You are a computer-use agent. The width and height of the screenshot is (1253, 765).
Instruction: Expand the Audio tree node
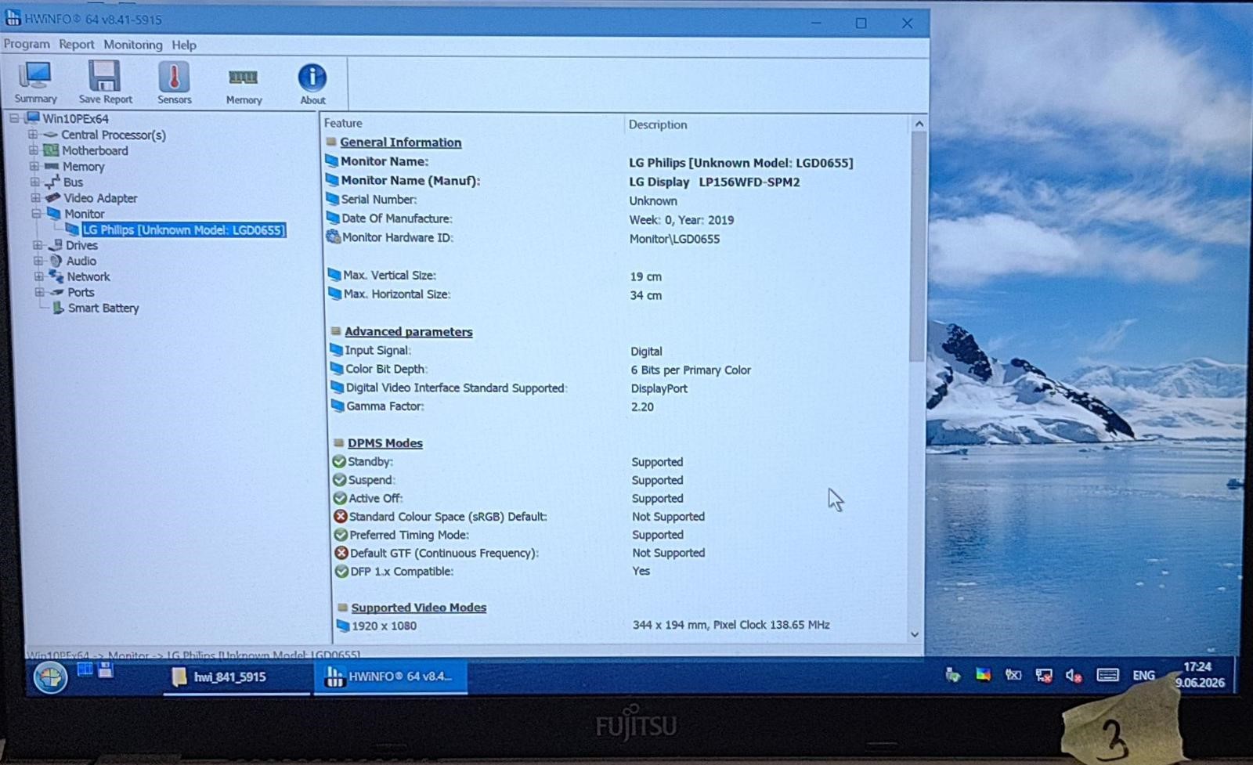[x=38, y=261]
